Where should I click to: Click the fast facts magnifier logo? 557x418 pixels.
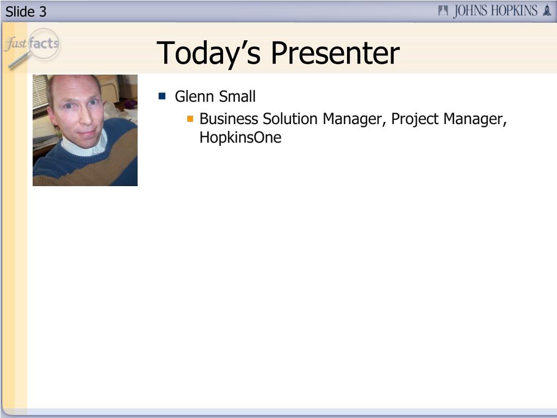tap(33, 48)
